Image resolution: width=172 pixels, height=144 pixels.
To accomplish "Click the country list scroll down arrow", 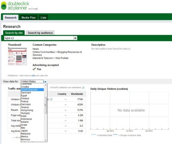I will coord(45,140).
